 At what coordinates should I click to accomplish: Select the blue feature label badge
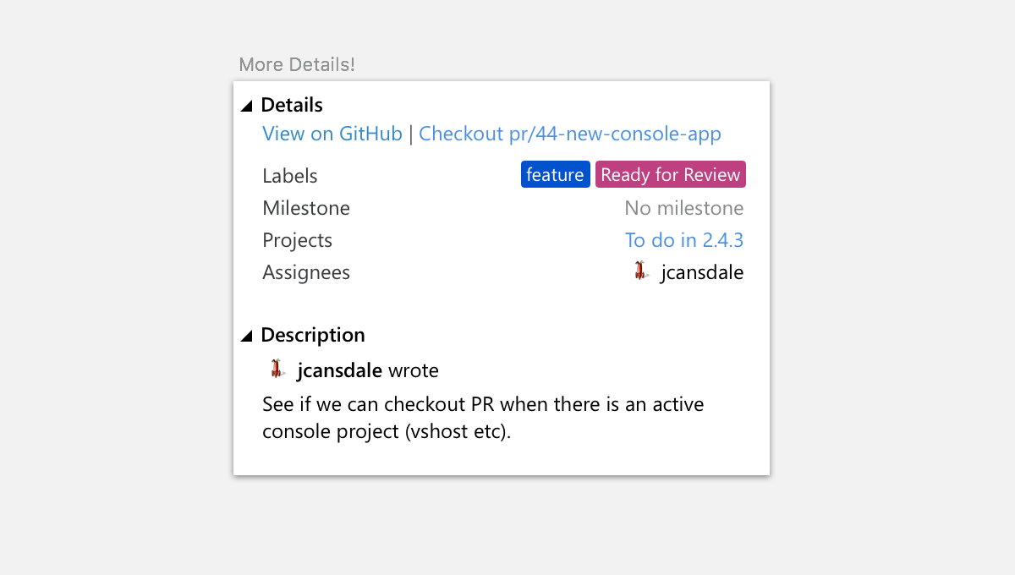[x=555, y=174]
